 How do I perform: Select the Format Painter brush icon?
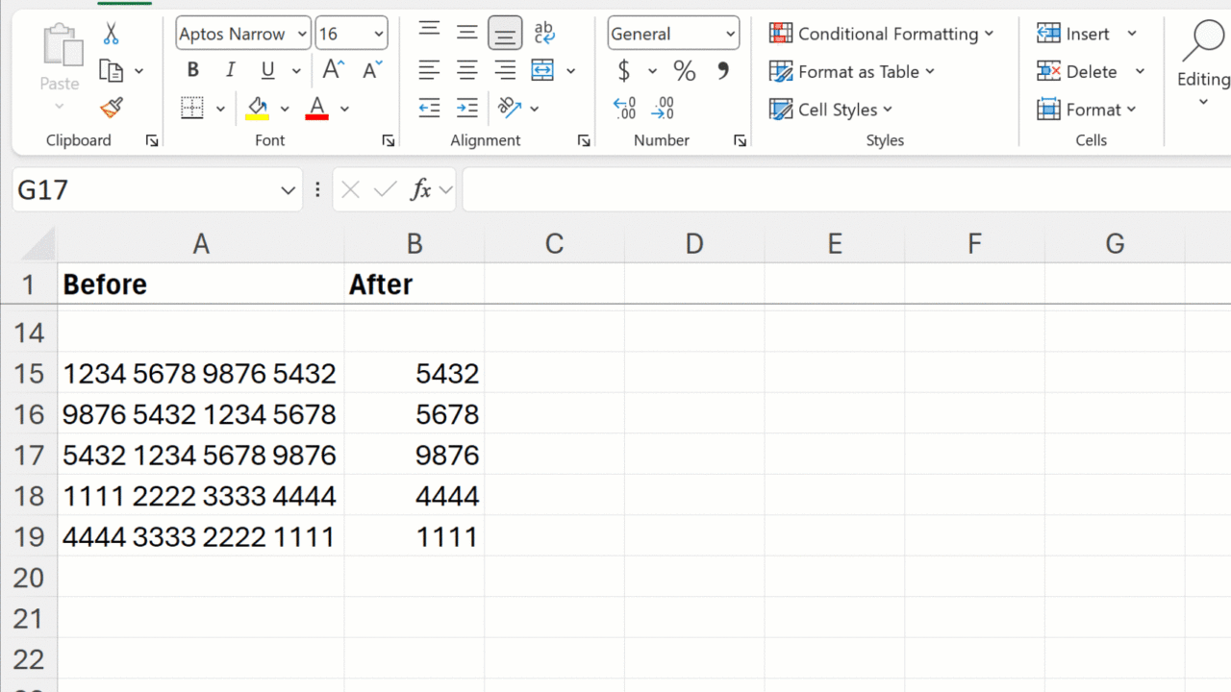111,108
